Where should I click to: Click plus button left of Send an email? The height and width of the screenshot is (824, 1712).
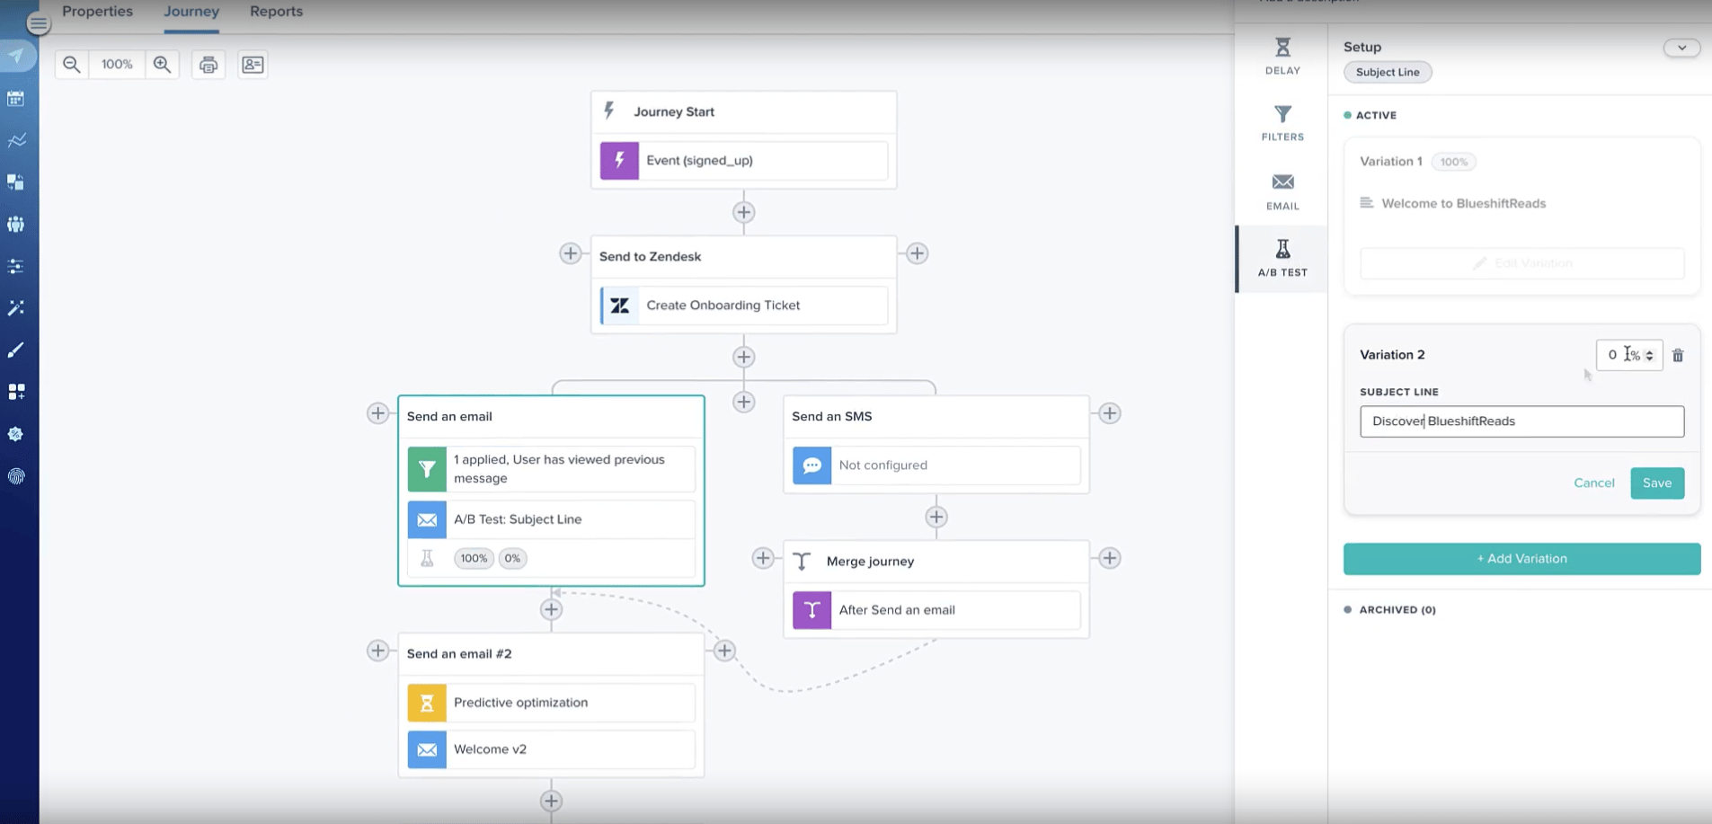click(x=377, y=413)
